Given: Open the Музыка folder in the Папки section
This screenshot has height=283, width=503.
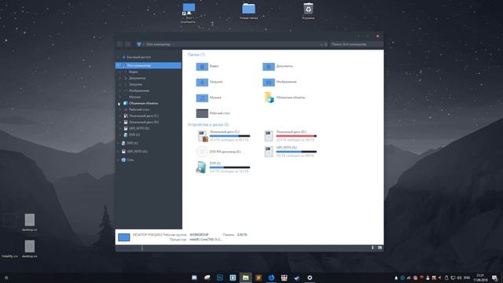Looking at the screenshot, I should click(x=202, y=97).
